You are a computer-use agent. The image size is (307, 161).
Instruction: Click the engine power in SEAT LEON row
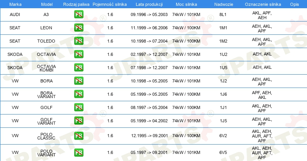coord(186,28)
